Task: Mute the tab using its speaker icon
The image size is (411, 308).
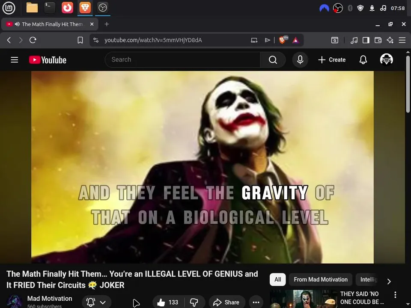Action: 17,24
